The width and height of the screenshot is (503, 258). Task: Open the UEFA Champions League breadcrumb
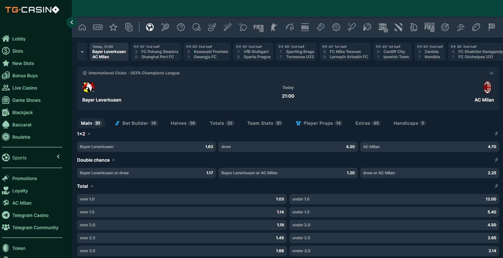tap(155, 73)
